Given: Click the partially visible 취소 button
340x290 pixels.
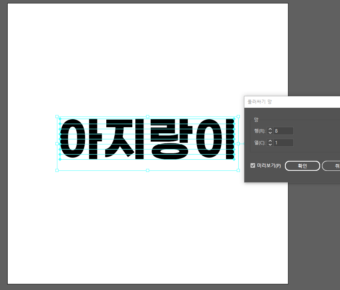Looking at the screenshot, I should (x=331, y=166).
